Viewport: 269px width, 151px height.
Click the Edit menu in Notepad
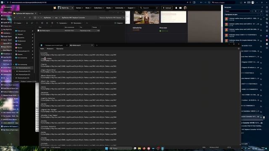[x=50, y=49]
